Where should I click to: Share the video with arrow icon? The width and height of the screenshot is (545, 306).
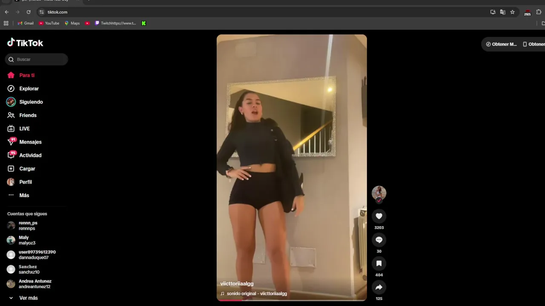379,287
